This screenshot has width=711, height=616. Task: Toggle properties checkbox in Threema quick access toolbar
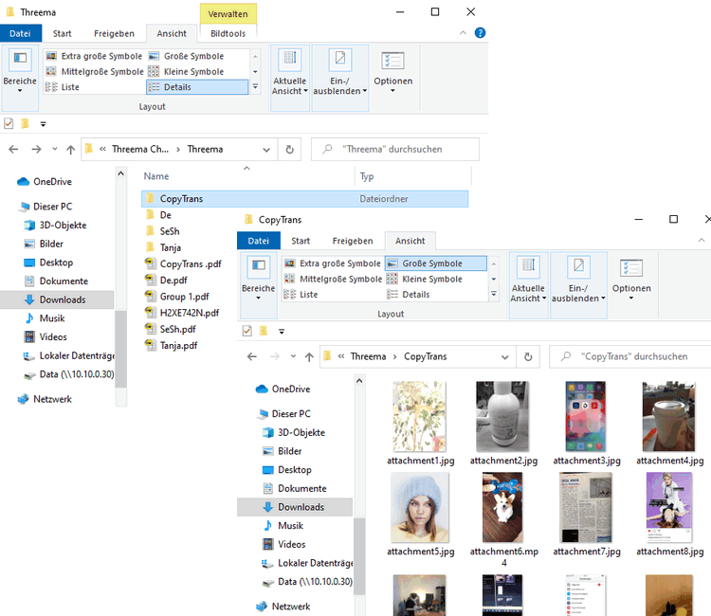click(9, 123)
